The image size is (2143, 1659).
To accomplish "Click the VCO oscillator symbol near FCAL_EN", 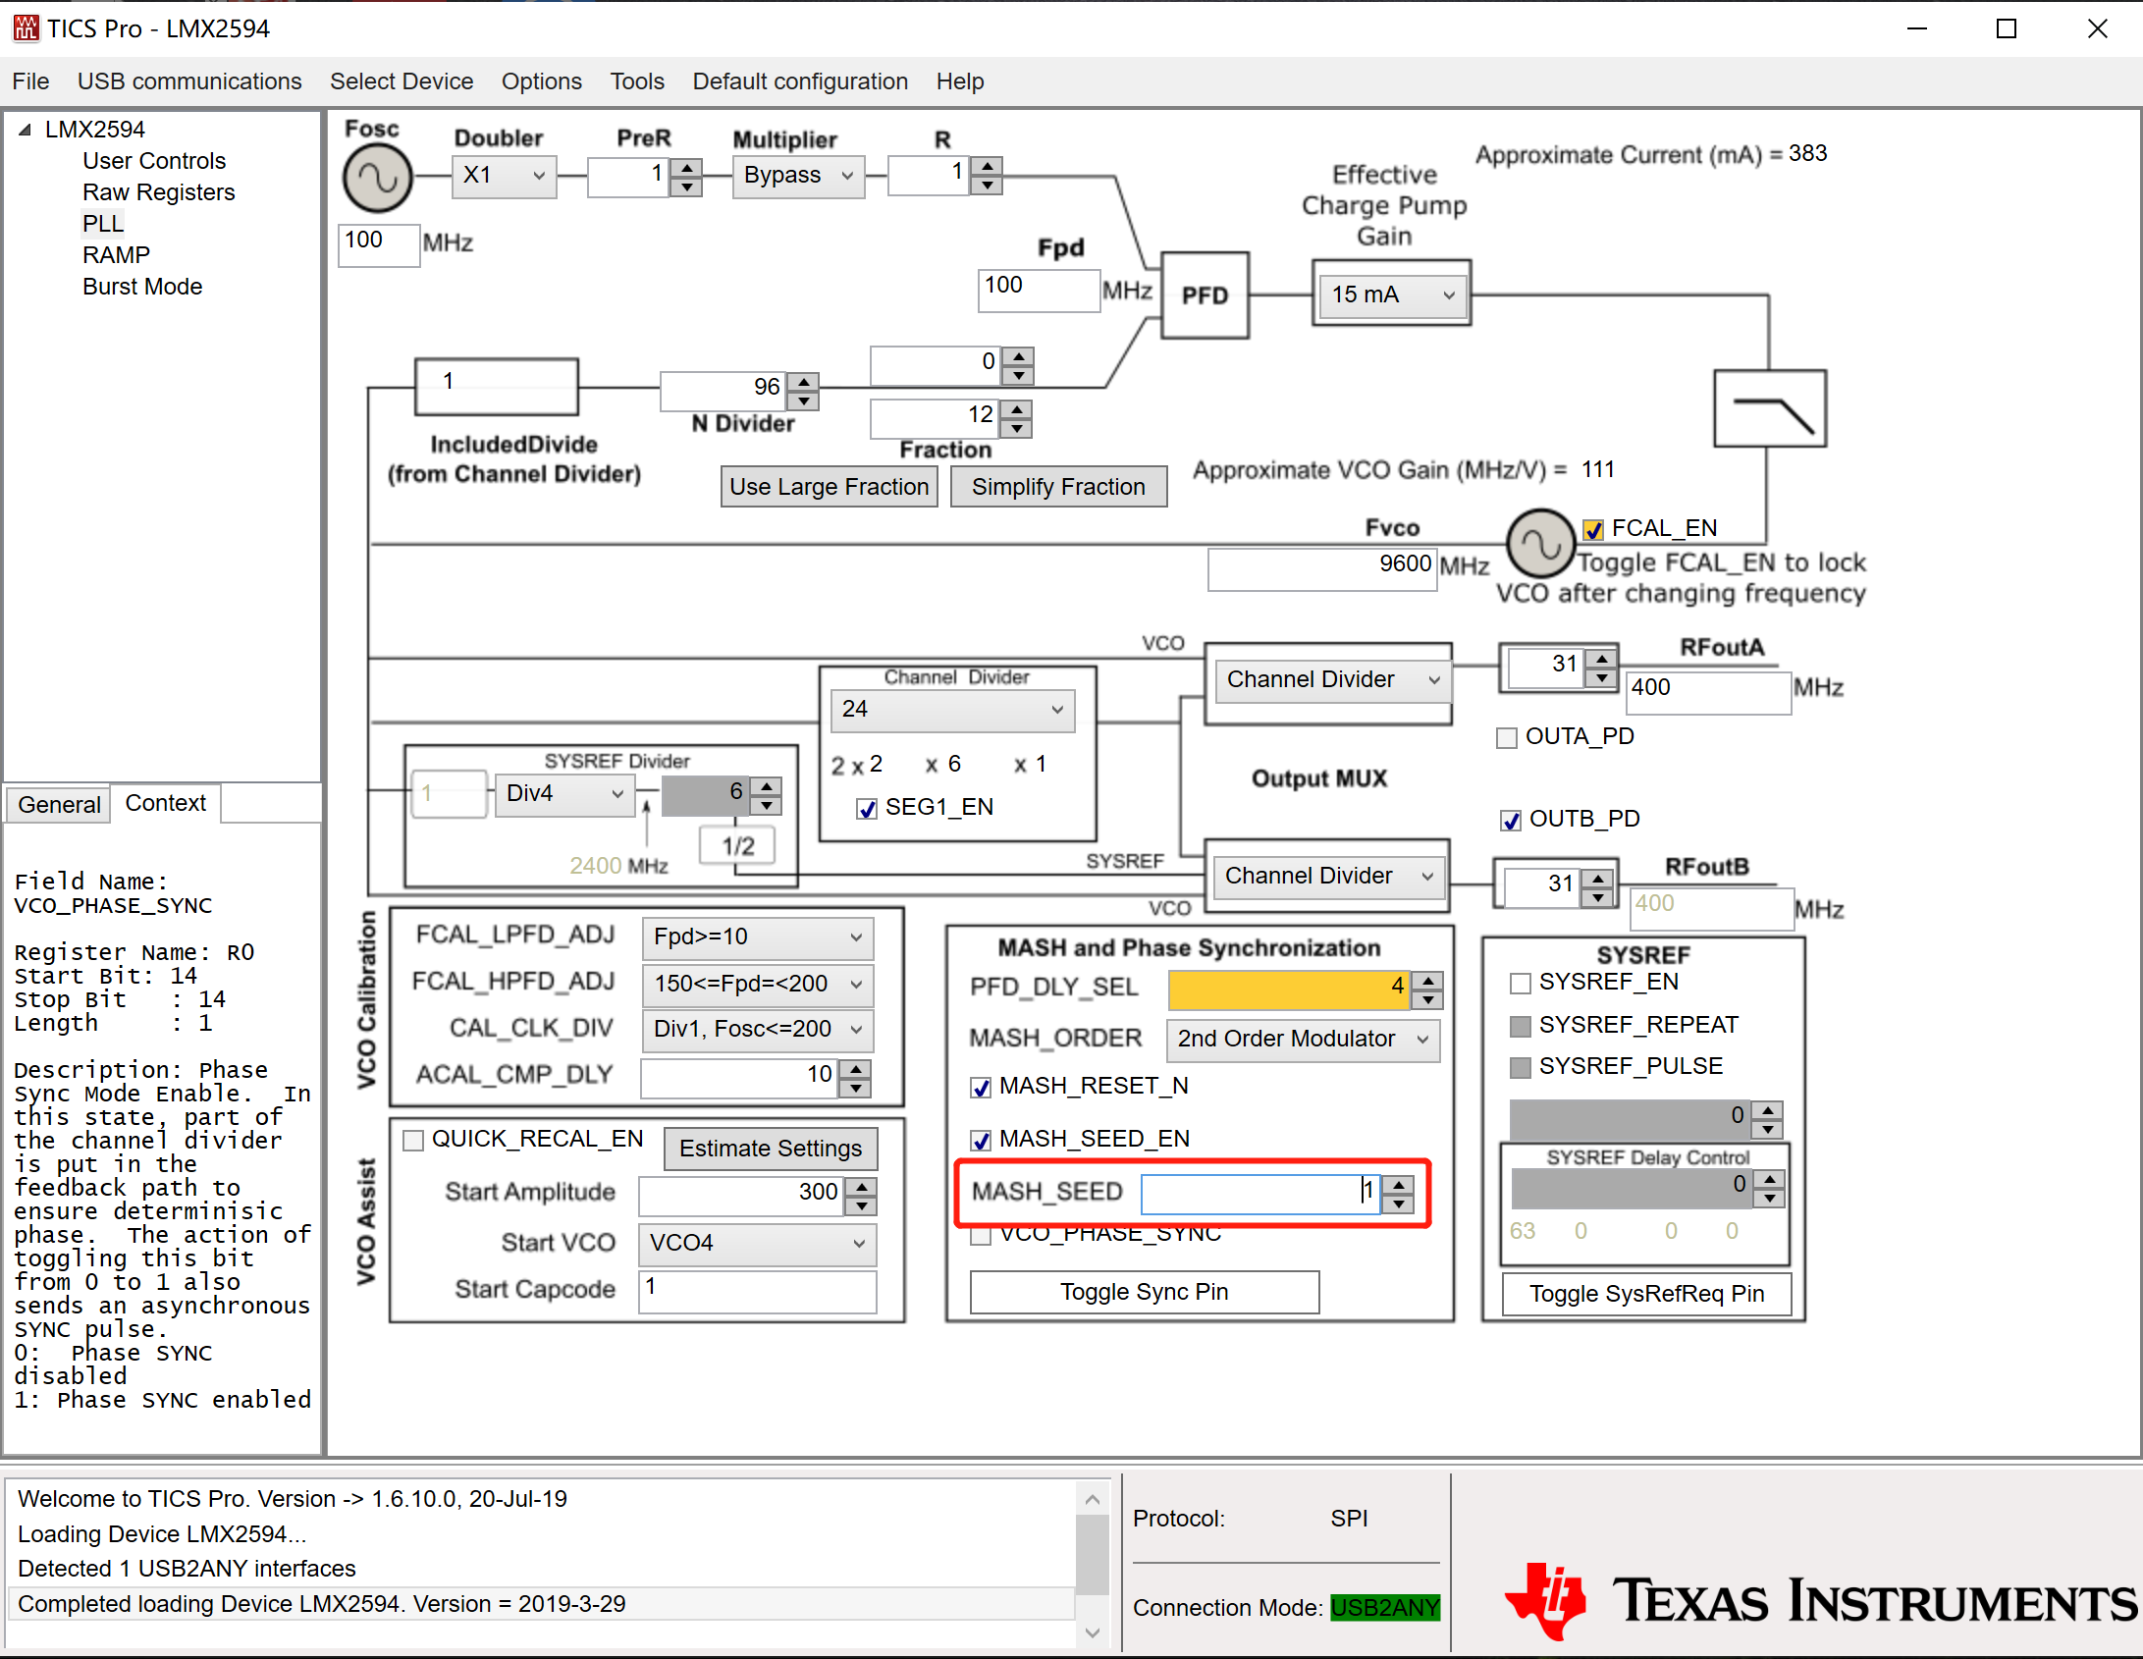I will (1539, 543).
